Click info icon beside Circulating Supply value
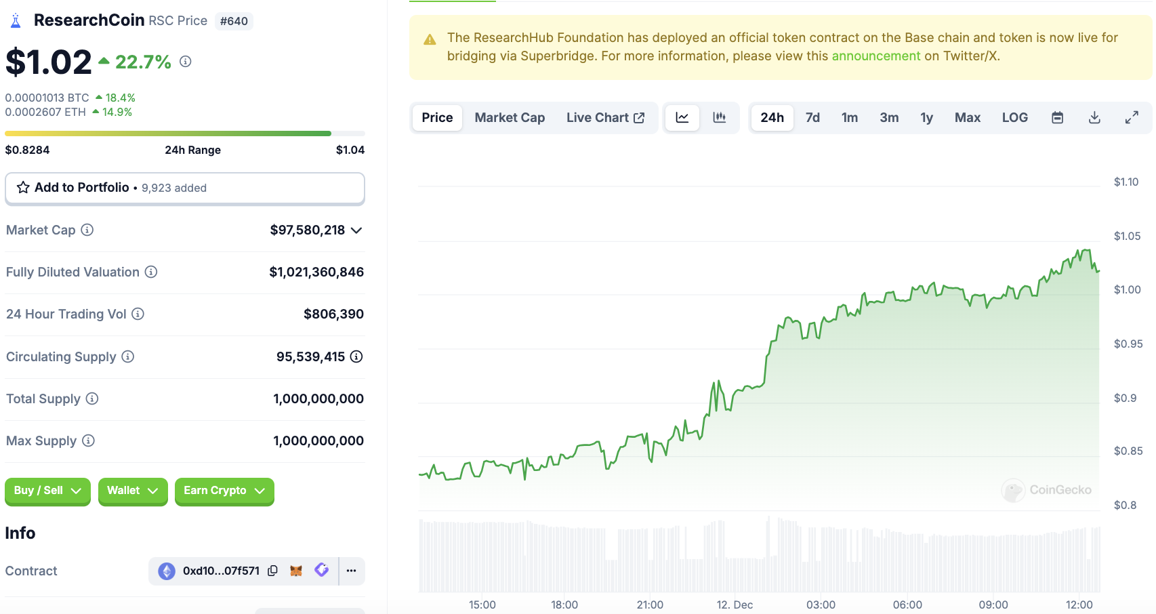 pos(356,356)
